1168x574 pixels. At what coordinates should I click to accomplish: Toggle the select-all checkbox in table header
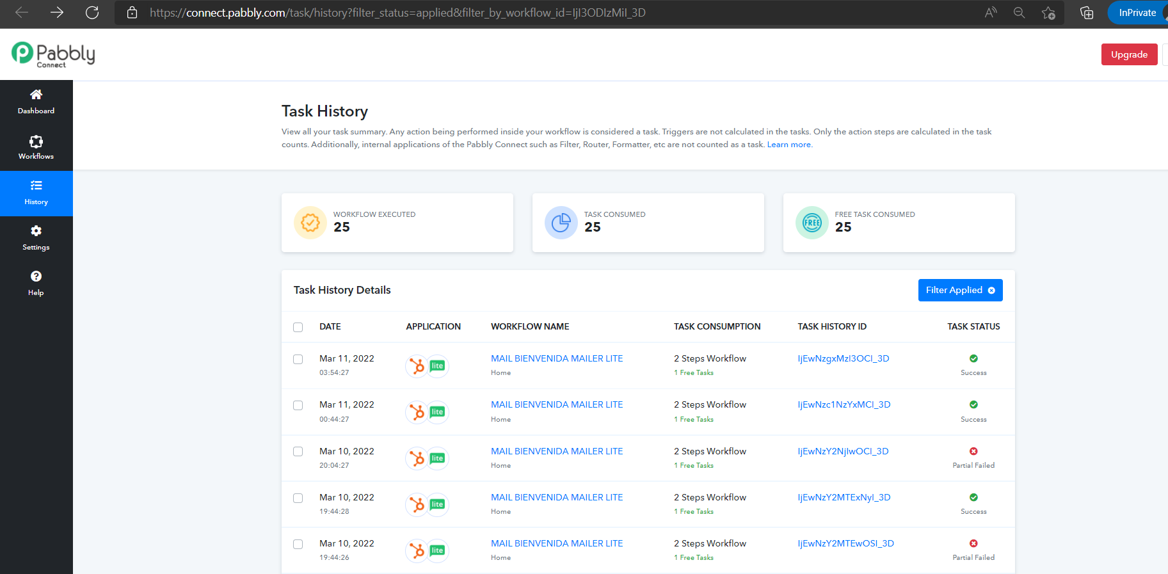298,327
